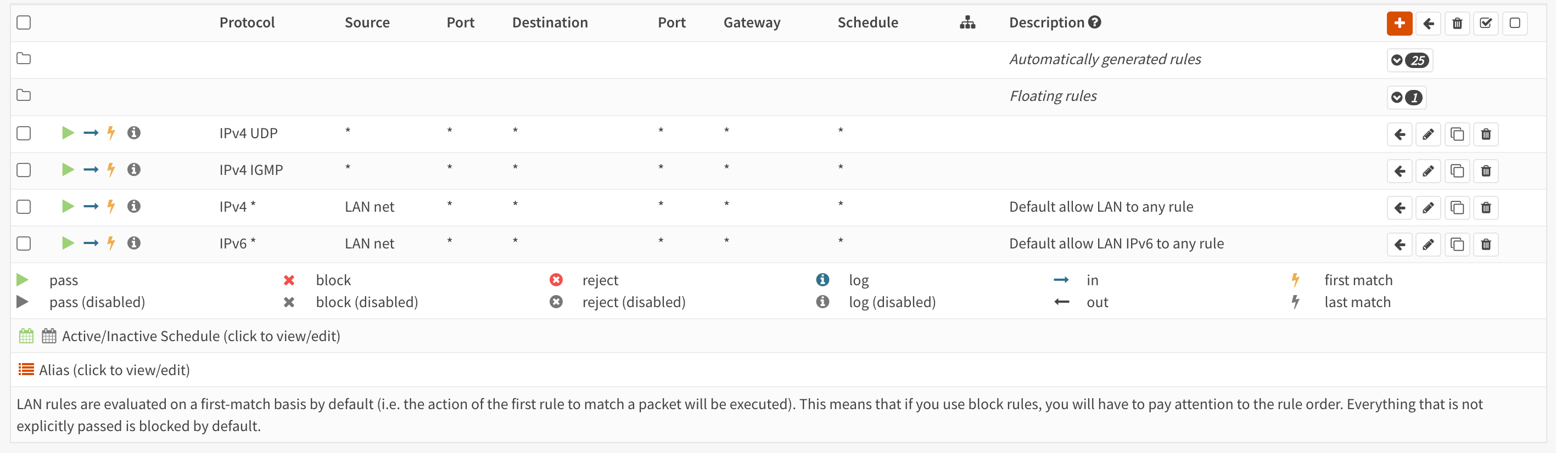Expand the 25 automatically generated rules
Viewport: 1556px width, 453px height.
click(x=1409, y=60)
